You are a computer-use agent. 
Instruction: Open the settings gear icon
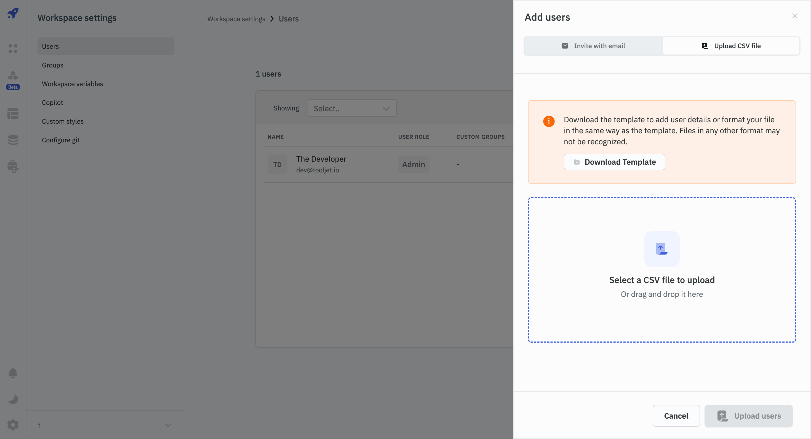point(13,425)
